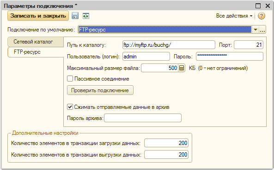Click the Порт field showing 21

249,45
